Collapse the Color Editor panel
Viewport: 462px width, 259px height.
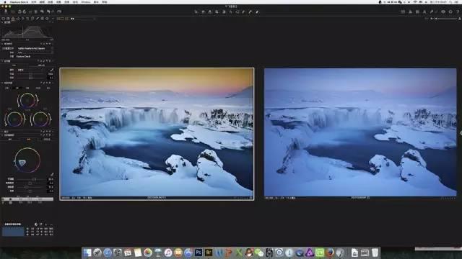click(2, 135)
